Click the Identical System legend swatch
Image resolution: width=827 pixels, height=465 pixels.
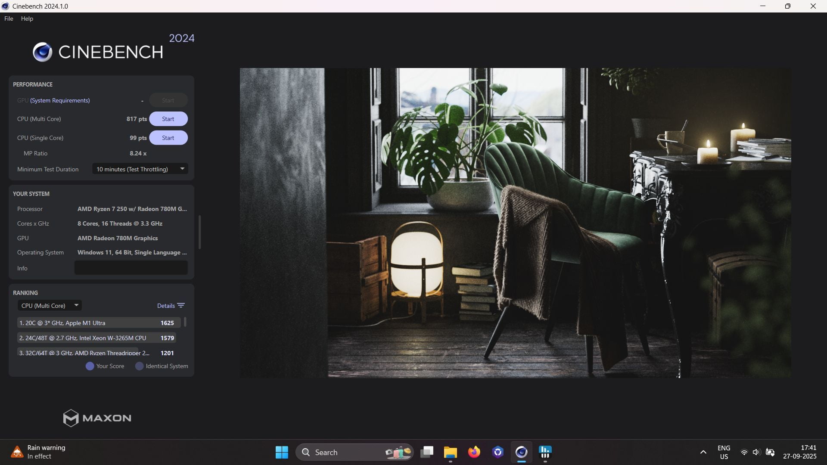[139, 366]
